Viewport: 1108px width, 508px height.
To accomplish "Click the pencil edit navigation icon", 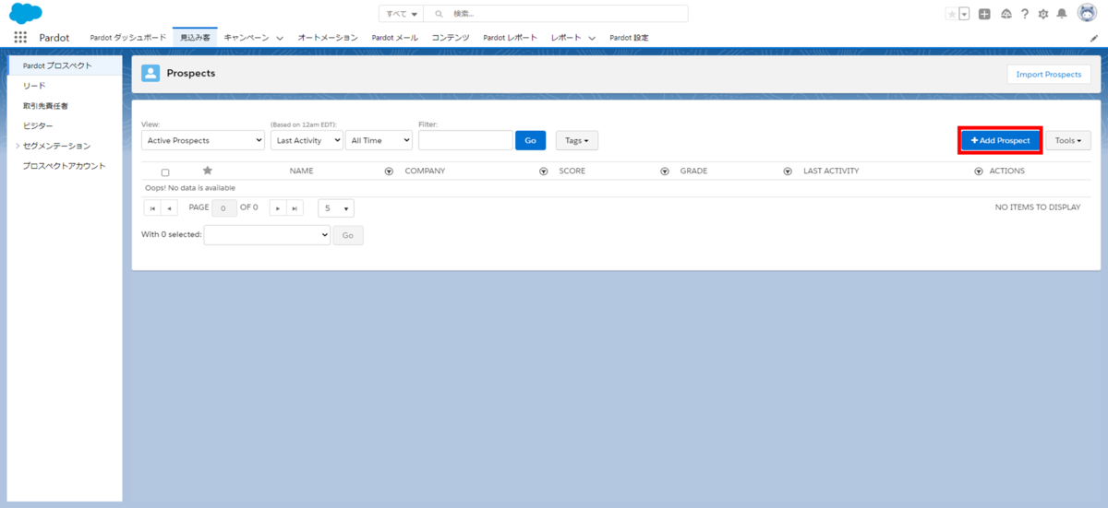I will point(1094,39).
